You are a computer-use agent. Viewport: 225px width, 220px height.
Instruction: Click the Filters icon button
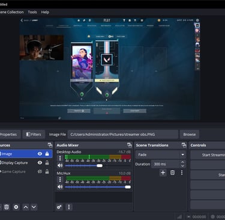click(x=34, y=135)
